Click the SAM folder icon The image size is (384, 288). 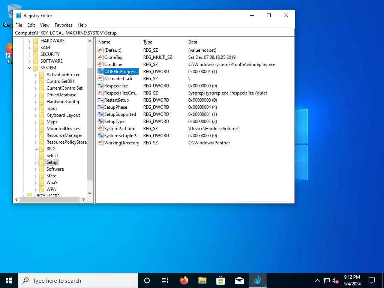pos(36,48)
